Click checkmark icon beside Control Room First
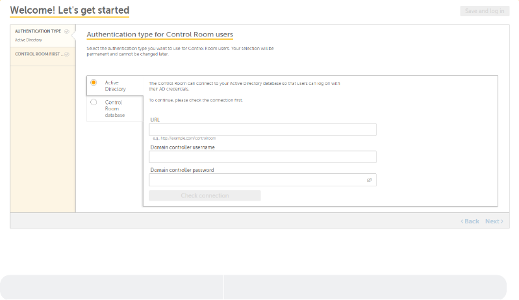Screen dimensions: 519x300 point(67,55)
